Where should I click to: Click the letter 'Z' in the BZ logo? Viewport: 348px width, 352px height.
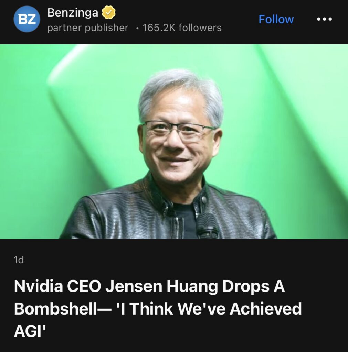point(32,19)
